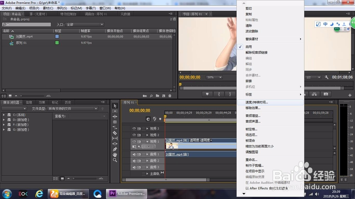The height and width of the screenshot is (199, 355).
Task: Select the Slip tool
Action: click(115, 138)
